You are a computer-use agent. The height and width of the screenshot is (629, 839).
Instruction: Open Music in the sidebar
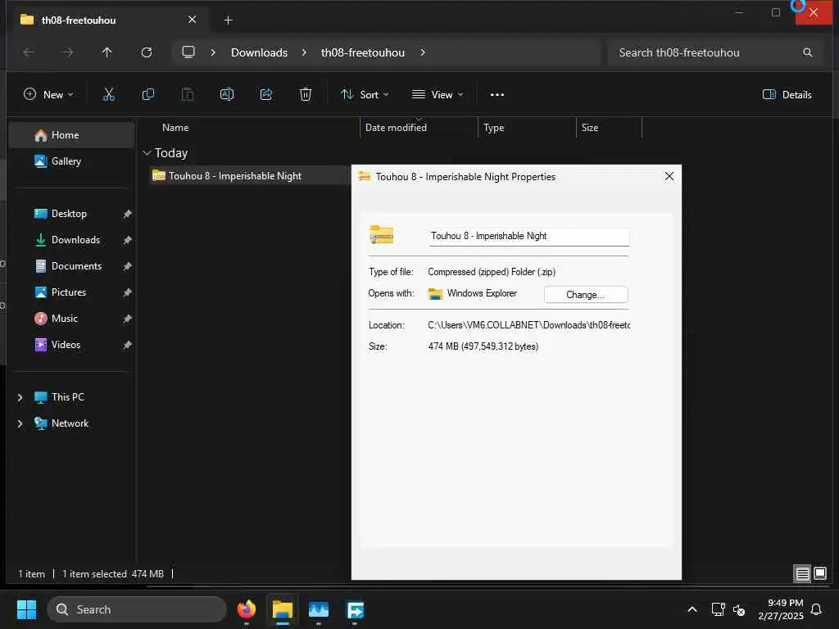point(71,319)
